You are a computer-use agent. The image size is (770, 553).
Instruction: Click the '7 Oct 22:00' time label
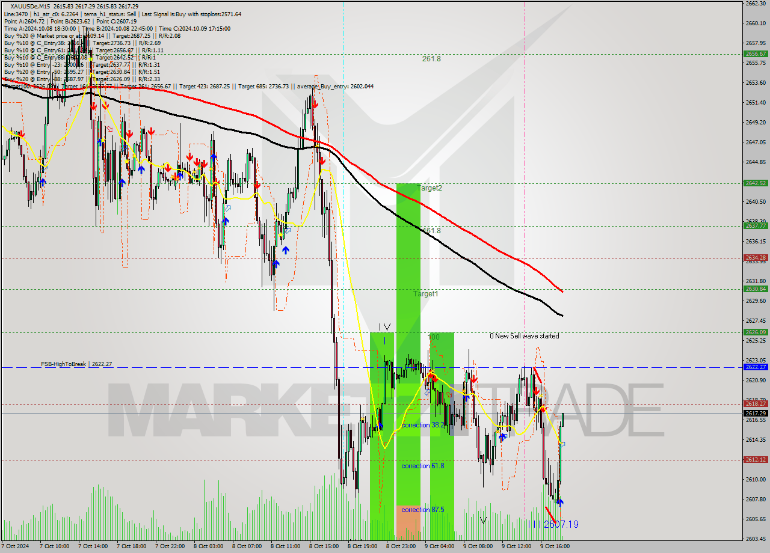171,546
